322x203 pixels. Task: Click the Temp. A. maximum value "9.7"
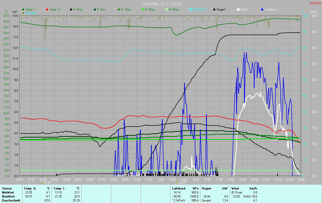[48, 196]
